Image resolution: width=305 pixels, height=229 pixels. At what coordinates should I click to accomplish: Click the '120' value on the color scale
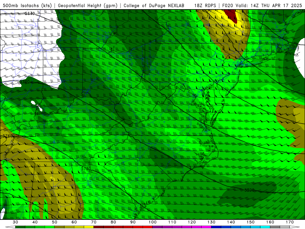[x=192, y=222]
